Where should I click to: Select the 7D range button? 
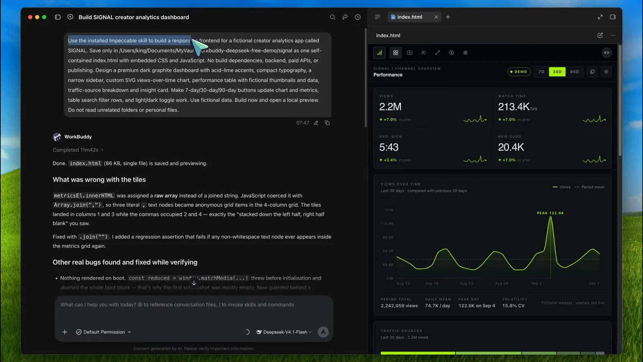[541, 72]
